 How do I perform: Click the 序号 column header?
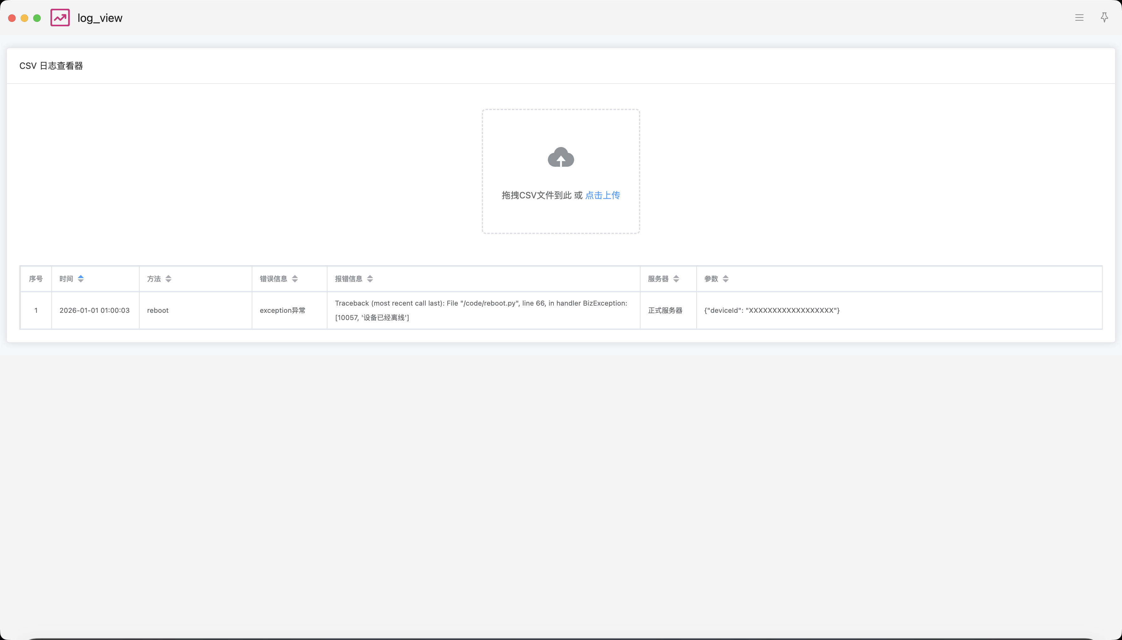coord(36,279)
